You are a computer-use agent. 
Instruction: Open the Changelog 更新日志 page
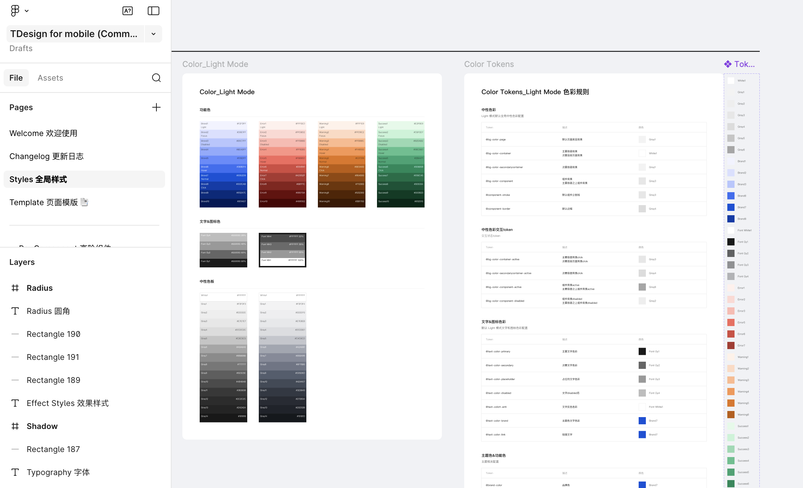click(46, 156)
